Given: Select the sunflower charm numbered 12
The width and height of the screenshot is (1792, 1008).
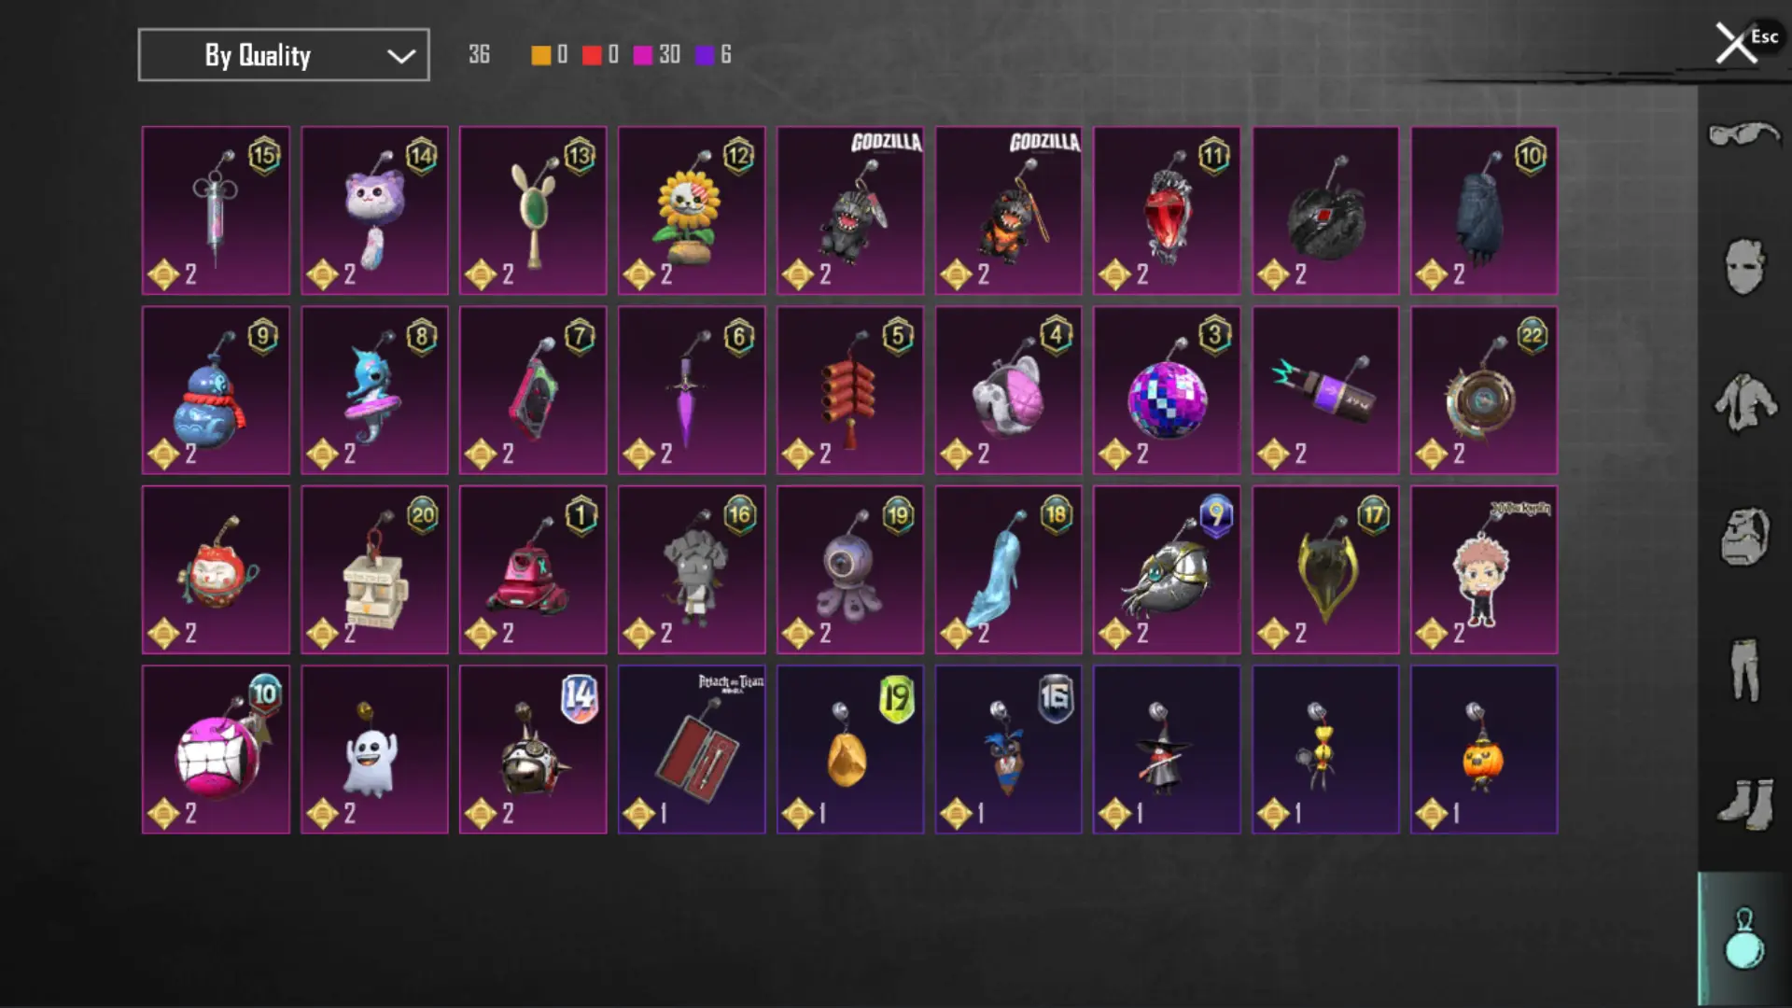Looking at the screenshot, I should click(692, 211).
